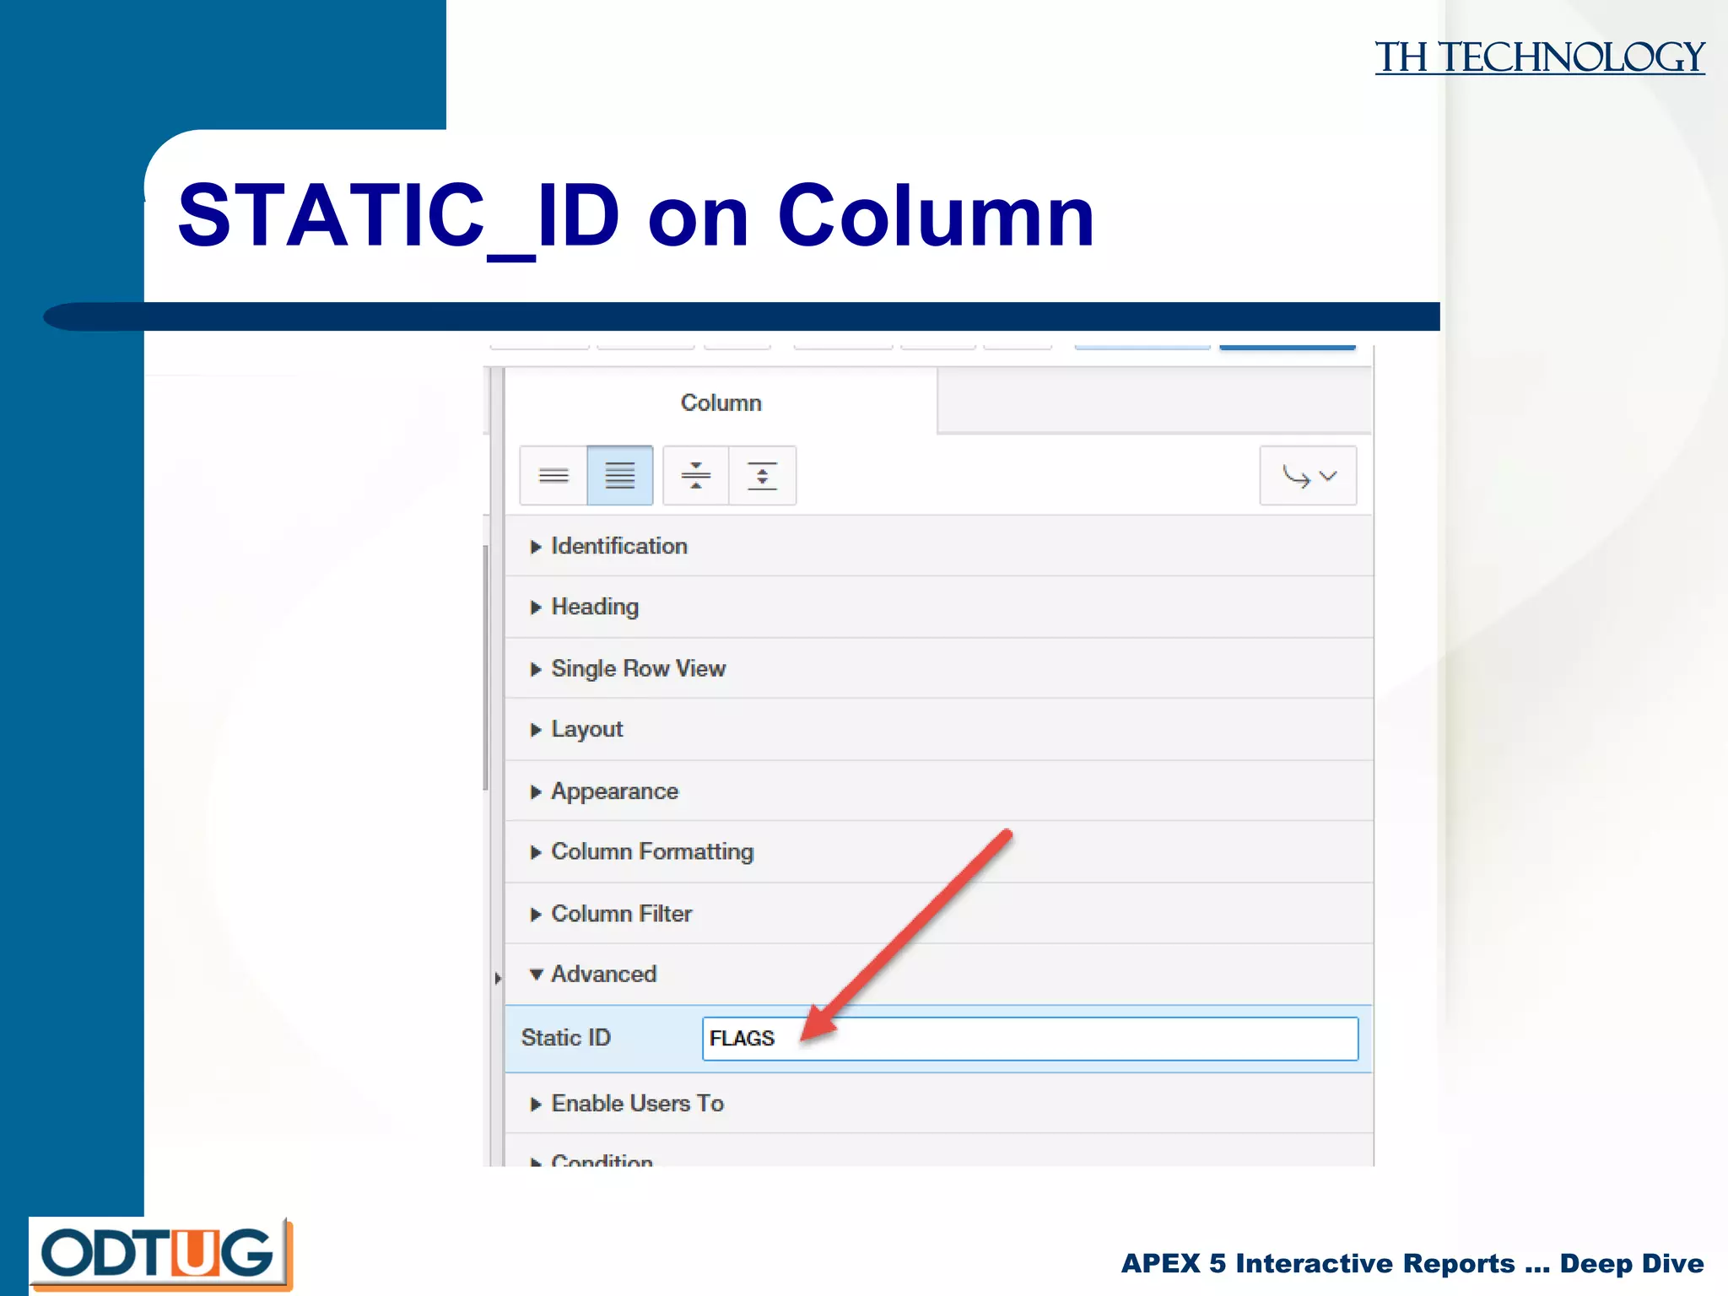Click the Static ID label

(565, 1038)
